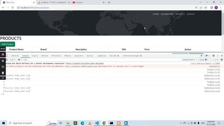
Task: Open the top context dropdown
Action: pos(13,60)
